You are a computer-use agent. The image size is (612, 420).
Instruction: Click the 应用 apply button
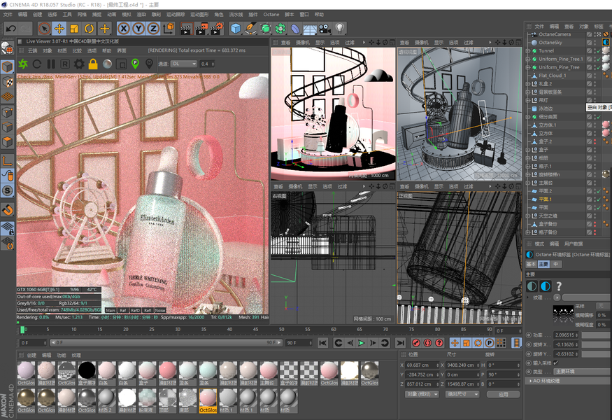click(504, 394)
